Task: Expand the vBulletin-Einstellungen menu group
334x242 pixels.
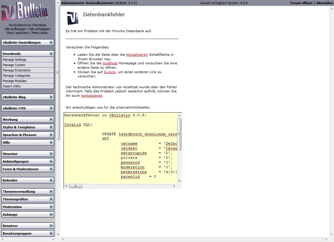Action: (51, 42)
